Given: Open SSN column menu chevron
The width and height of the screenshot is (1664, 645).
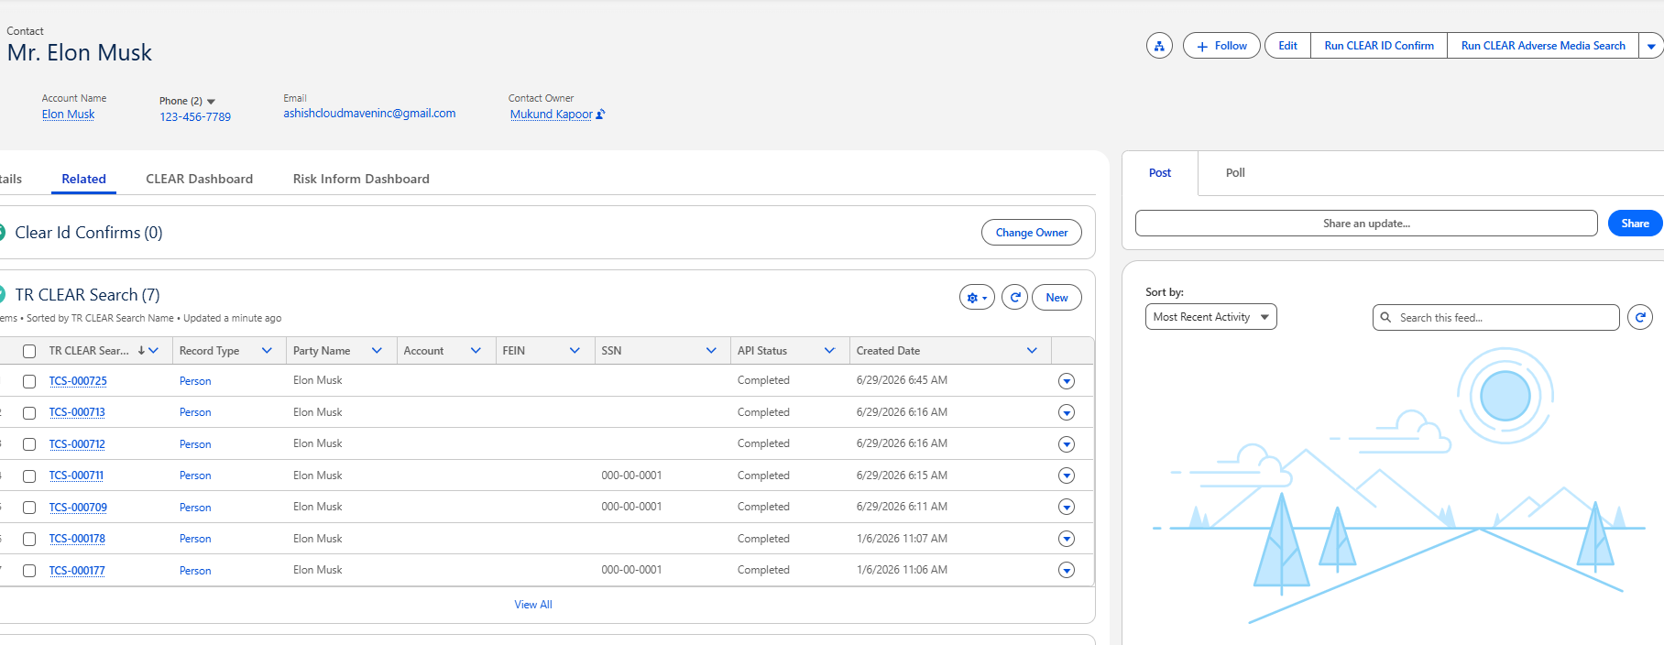Looking at the screenshot, I should 711,351.
